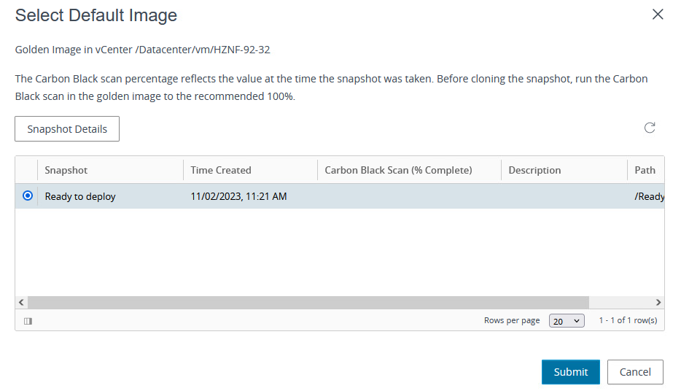The width and height of the screenshot is (681, 391).
Task: Open the Rows per page dropdown
Action: coord(567,321)
